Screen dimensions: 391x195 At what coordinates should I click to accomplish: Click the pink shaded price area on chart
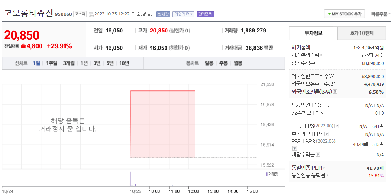(x=163, y=124)
